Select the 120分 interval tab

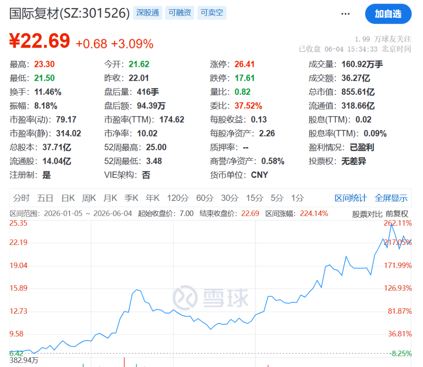coord(178,198)
